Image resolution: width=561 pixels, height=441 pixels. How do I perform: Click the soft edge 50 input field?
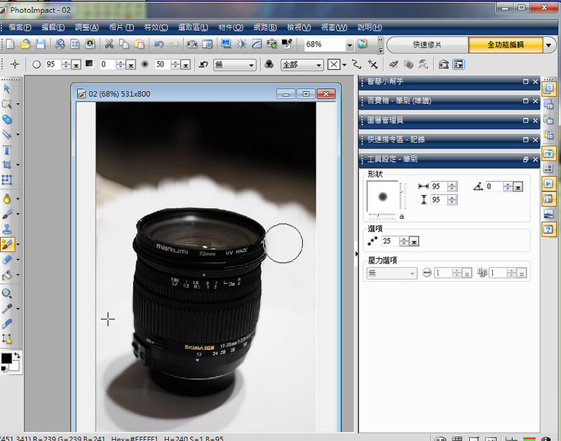[163, 65]
